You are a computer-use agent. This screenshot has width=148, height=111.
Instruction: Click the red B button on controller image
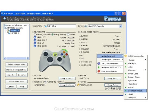coord(67,54)
